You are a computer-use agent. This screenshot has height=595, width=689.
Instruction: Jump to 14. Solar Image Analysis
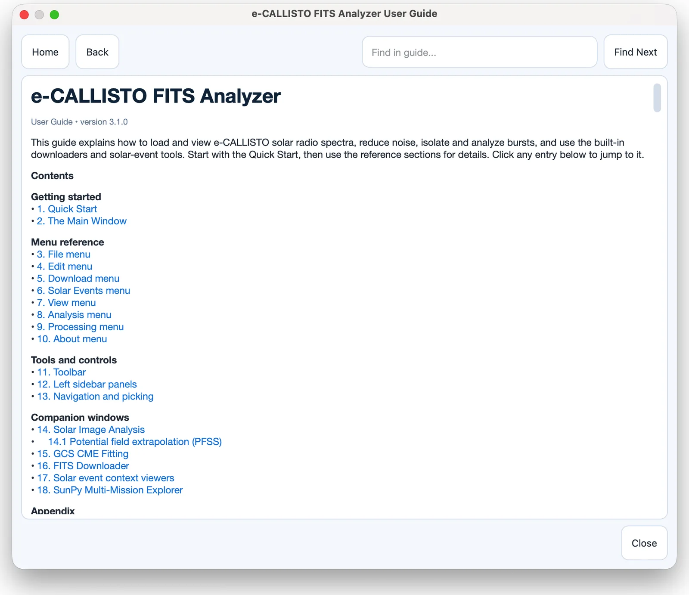tap(91, 430)
